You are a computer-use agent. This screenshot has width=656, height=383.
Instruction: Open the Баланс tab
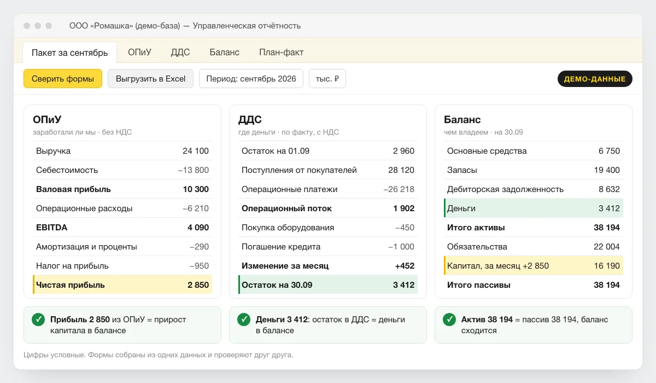pos(225,53)
